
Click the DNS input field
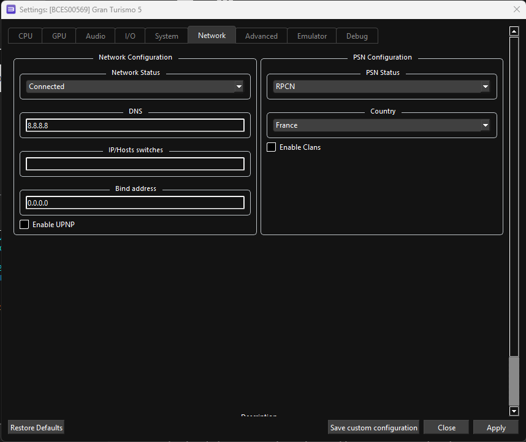pyautogui.click(x=135, y=125)
